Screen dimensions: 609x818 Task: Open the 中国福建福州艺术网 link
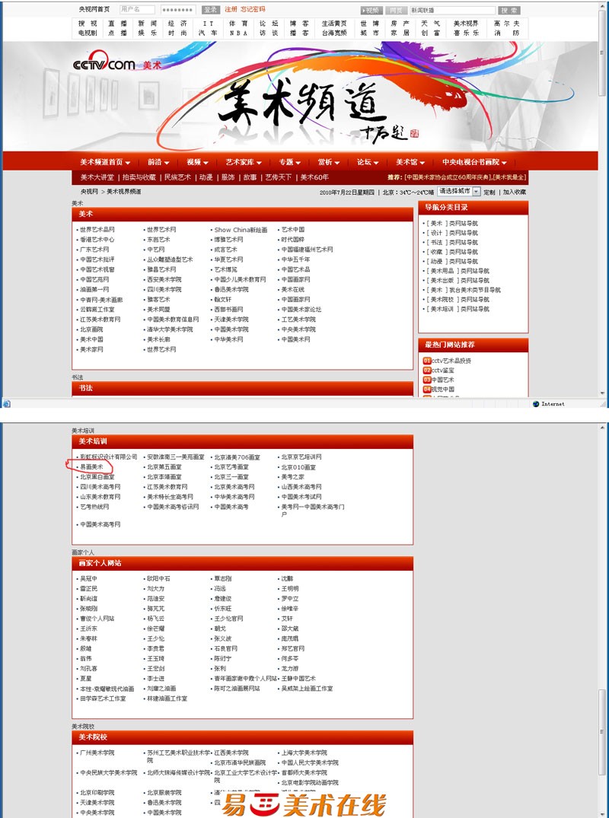(x=307, y=250)
